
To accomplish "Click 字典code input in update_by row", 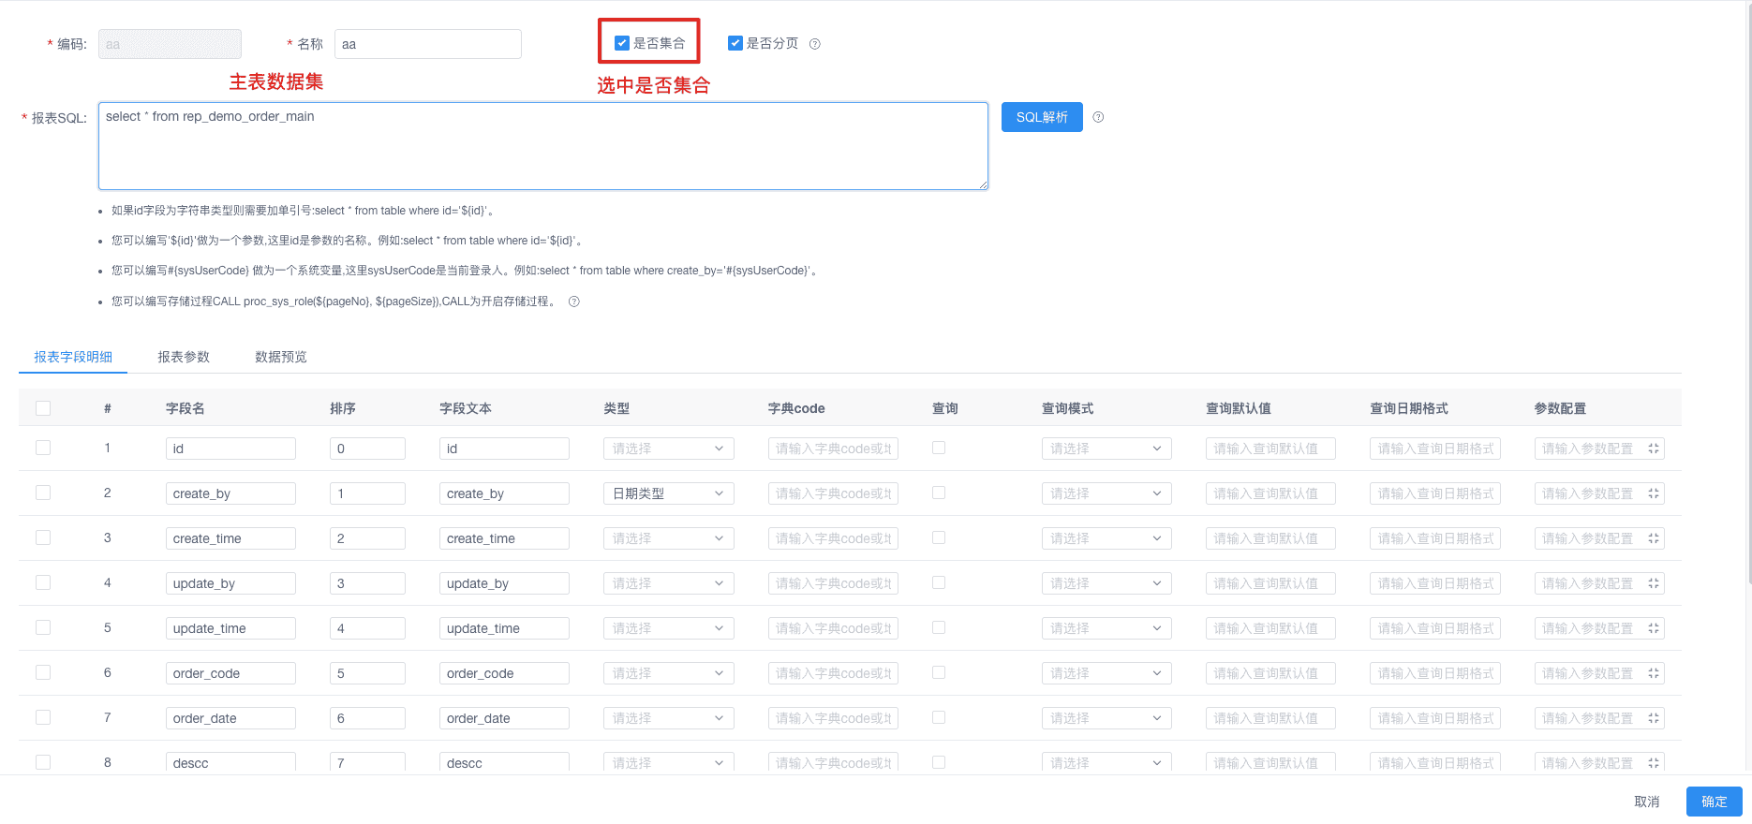I will point(833,583).
